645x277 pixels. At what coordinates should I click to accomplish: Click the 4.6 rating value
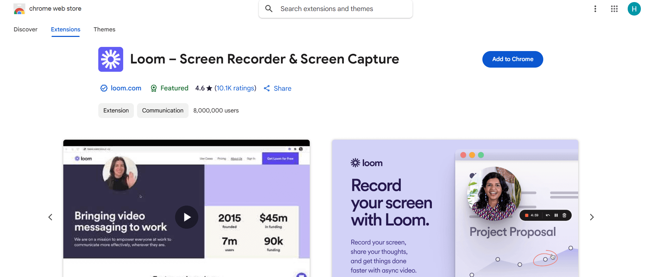click(x=200, y=88)
